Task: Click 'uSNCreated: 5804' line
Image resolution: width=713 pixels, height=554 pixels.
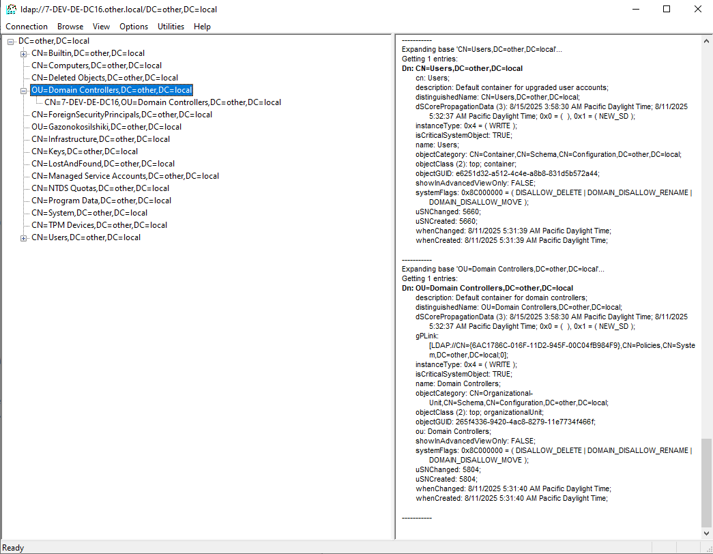Action: pos(446,479)
